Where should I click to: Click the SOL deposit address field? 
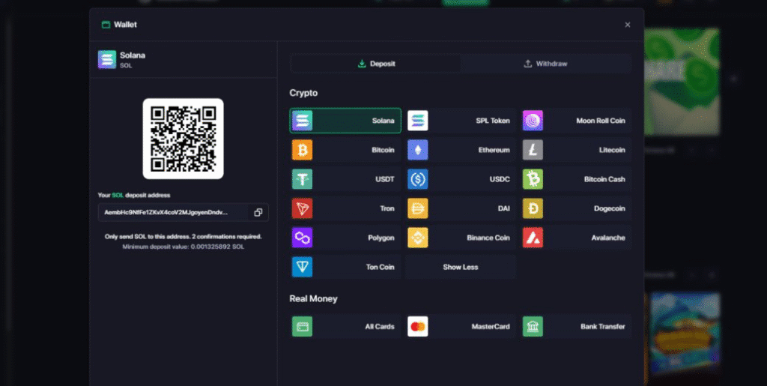point(172,212)
